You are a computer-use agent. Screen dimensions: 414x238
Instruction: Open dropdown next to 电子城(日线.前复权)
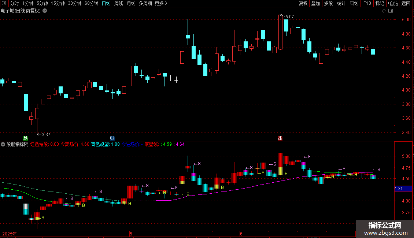(45, 11)
